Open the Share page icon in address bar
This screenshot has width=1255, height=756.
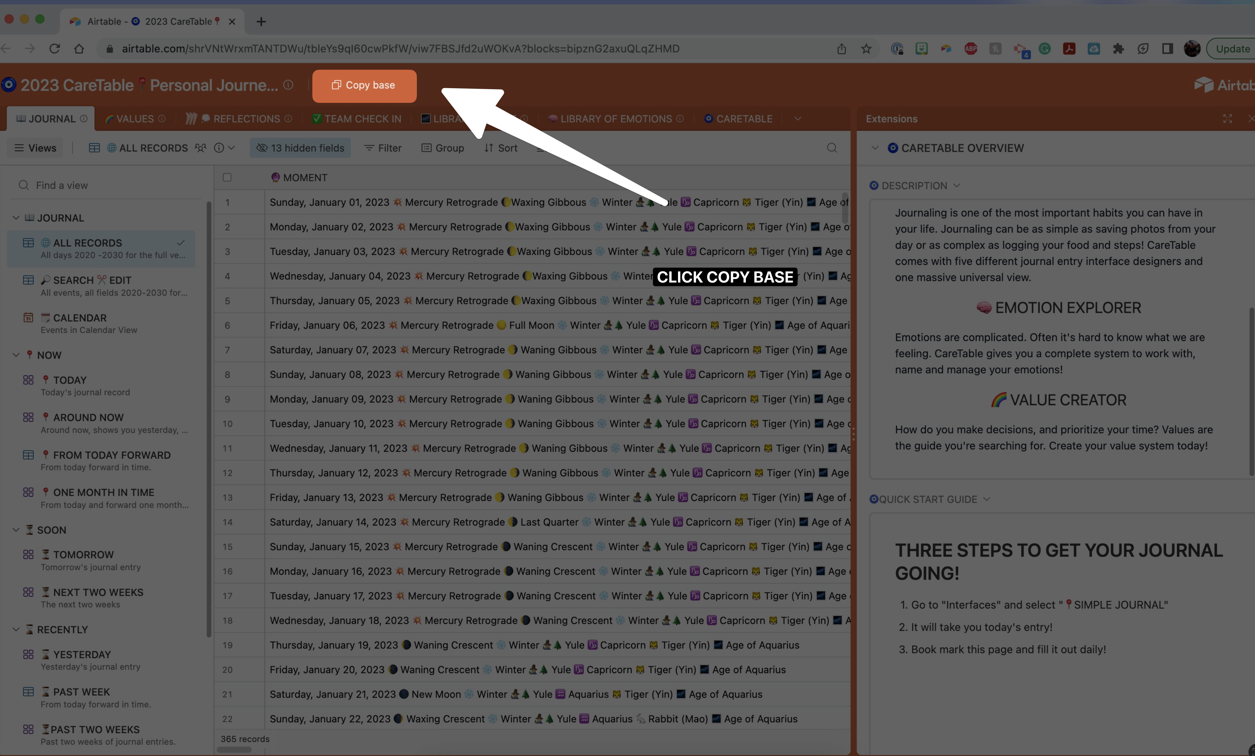pos(841,49)
